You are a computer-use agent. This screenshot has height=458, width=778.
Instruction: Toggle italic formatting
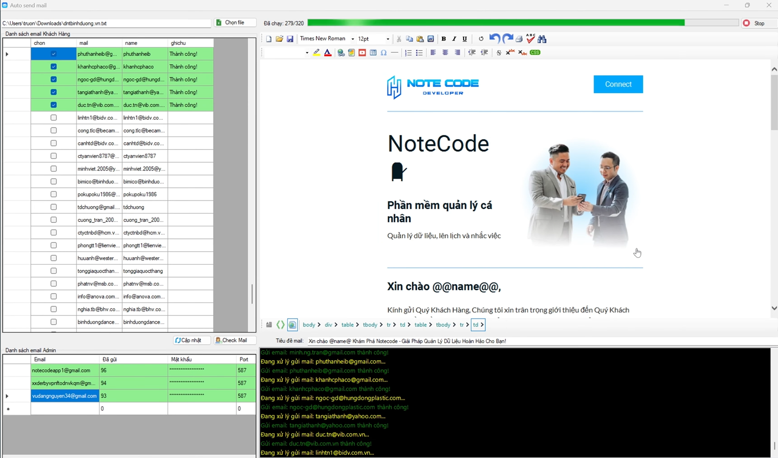pyautogui.click(x=454, y=39)
